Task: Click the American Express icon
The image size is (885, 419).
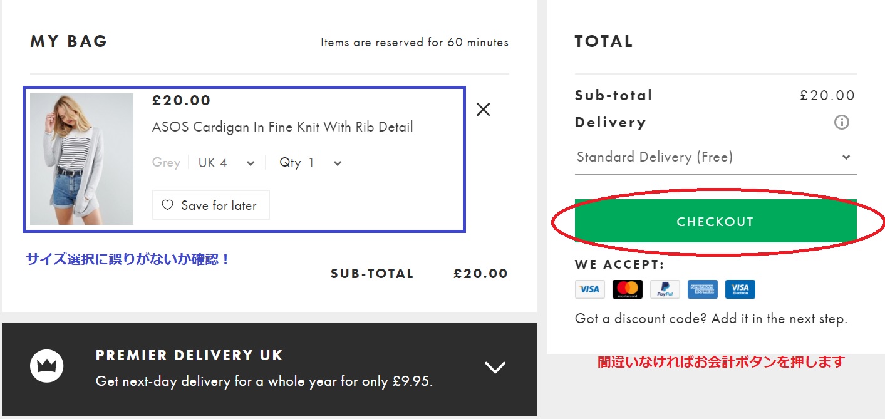Action: tap(702, 289)
